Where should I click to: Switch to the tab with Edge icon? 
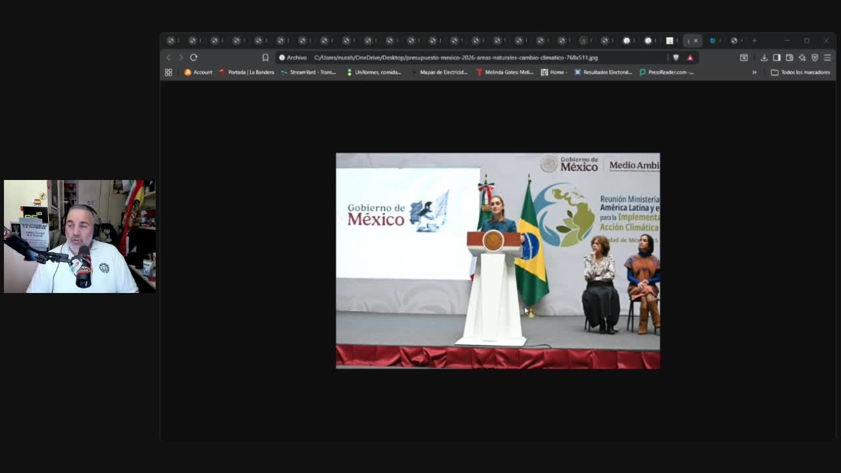713,41
